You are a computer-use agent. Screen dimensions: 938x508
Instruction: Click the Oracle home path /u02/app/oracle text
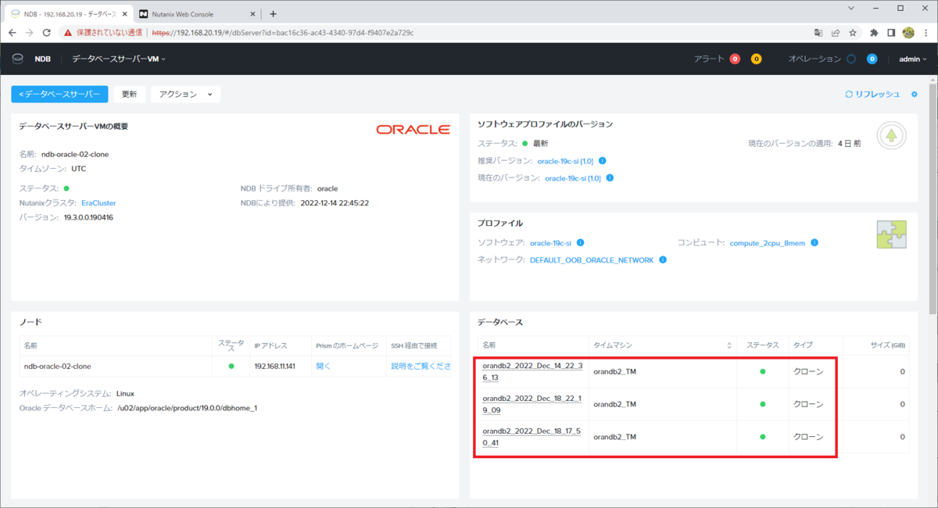tap(188, 407)
